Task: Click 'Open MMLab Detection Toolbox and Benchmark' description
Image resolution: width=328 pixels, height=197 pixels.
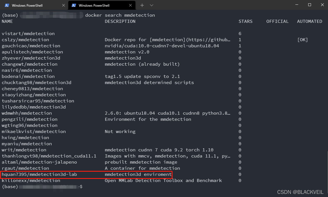Action: pyautogui.click(x=163, y=181)
